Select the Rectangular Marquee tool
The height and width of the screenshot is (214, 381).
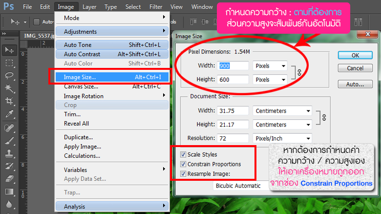click(x=9, y=63)
